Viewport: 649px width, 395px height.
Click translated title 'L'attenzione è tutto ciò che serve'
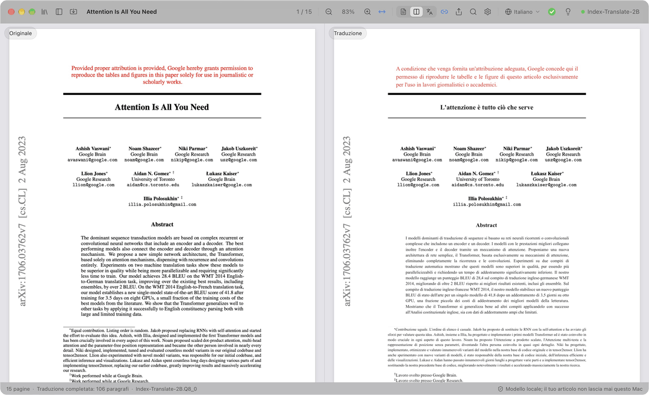487,107
